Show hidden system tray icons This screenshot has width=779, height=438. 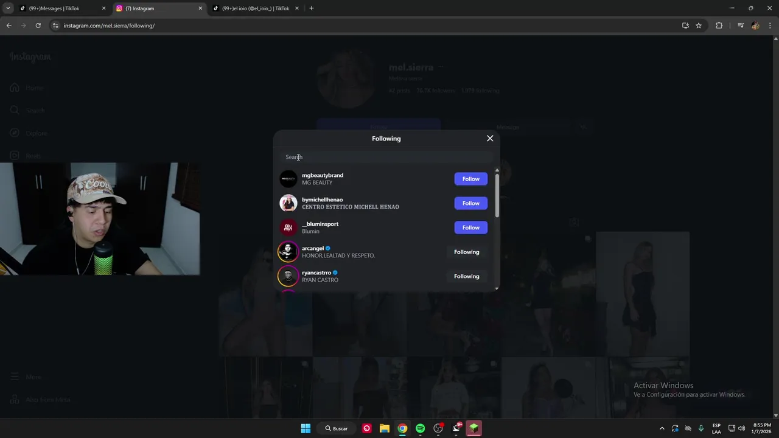pyautogui.click(x=662, y=428)
